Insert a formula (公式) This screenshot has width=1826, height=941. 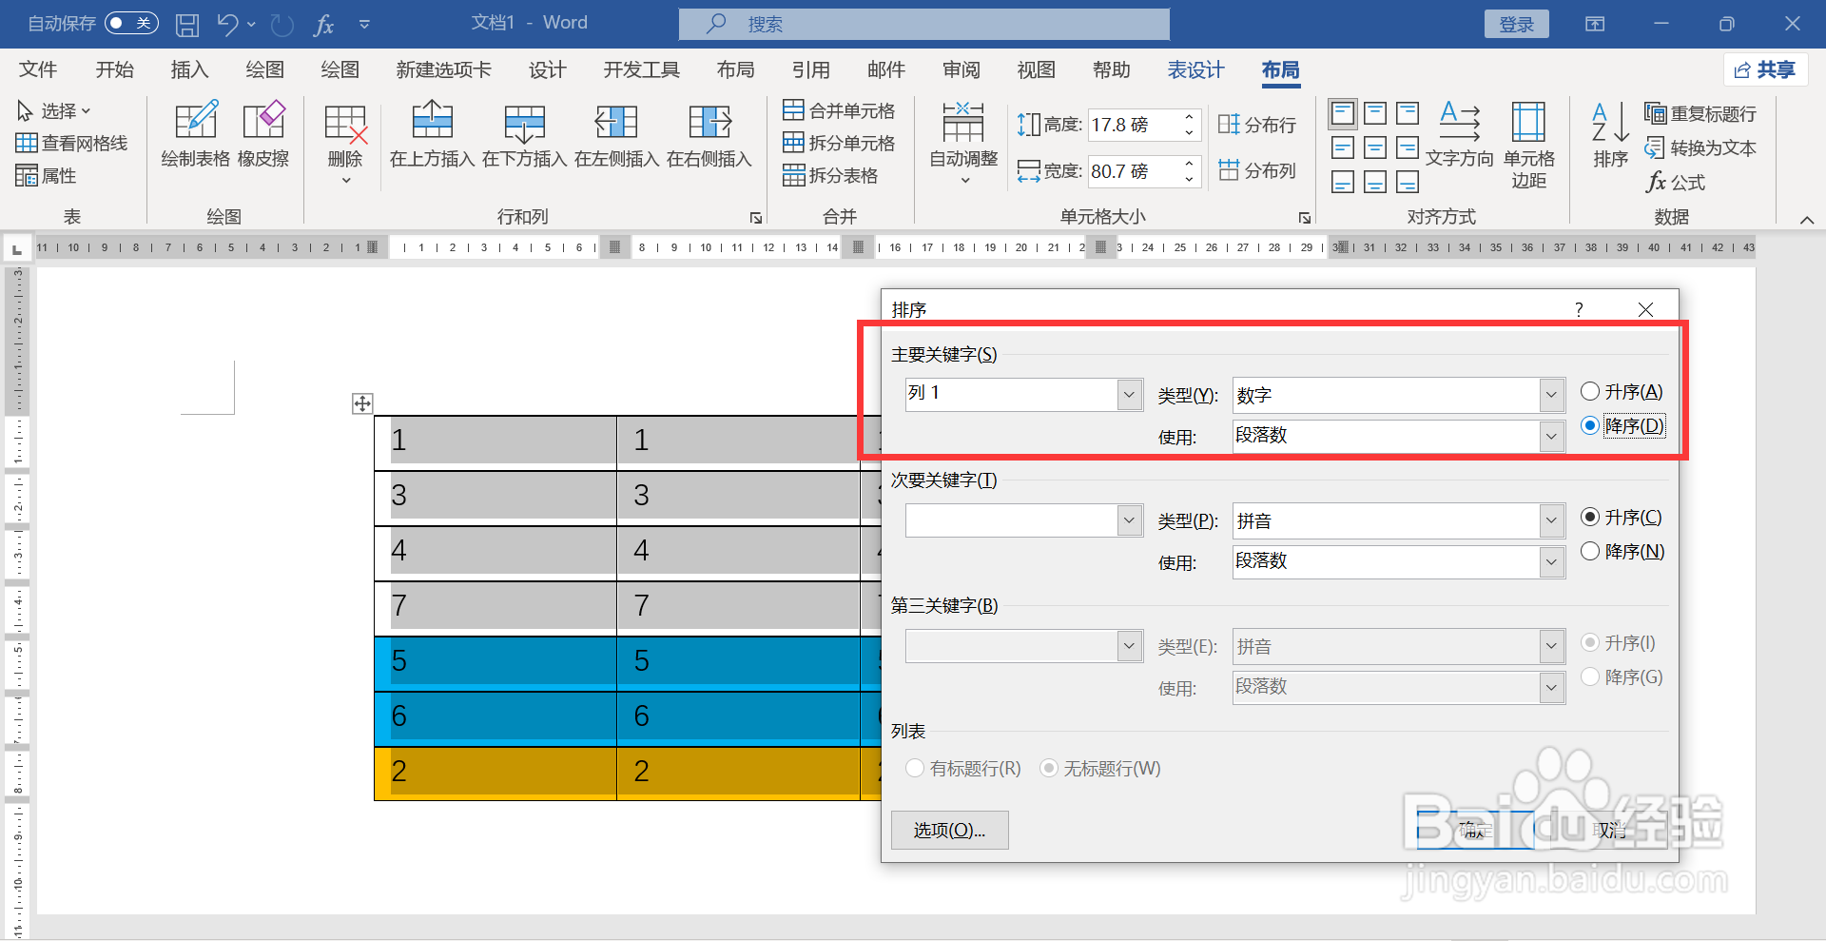(1677, 182)
